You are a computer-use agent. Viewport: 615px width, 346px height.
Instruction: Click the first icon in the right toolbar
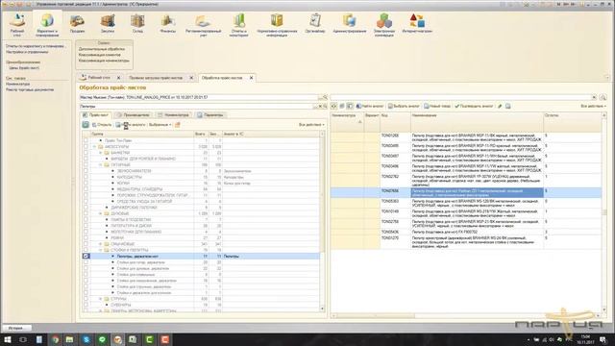tap(333, 107)
